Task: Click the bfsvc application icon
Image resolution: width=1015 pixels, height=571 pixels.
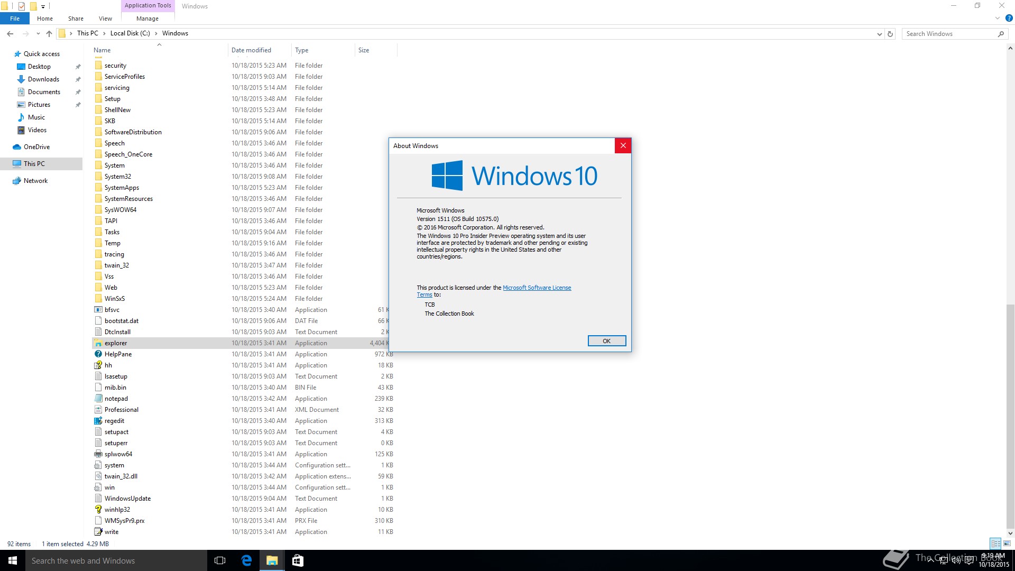Action: click(98, 310)
